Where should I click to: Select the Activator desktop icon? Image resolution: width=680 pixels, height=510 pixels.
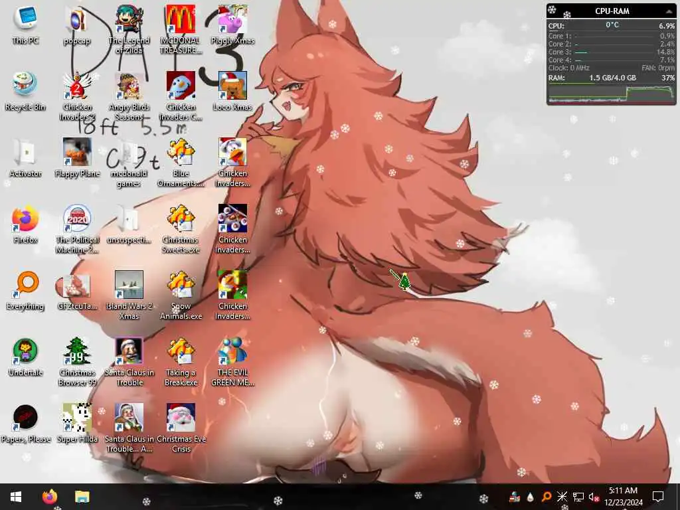(25, 158)
